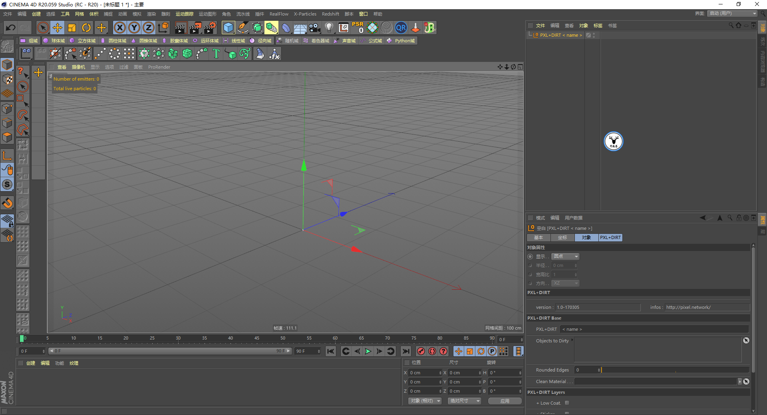Click the Camera object icon
This screenshot has width=767, height=415.
(x=315, y=28)
